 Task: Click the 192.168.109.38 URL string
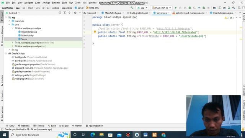point(175,32)
